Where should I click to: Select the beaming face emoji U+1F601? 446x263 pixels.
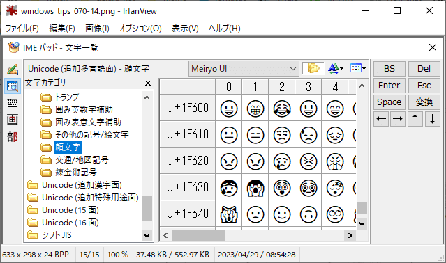tap(255, 109)
